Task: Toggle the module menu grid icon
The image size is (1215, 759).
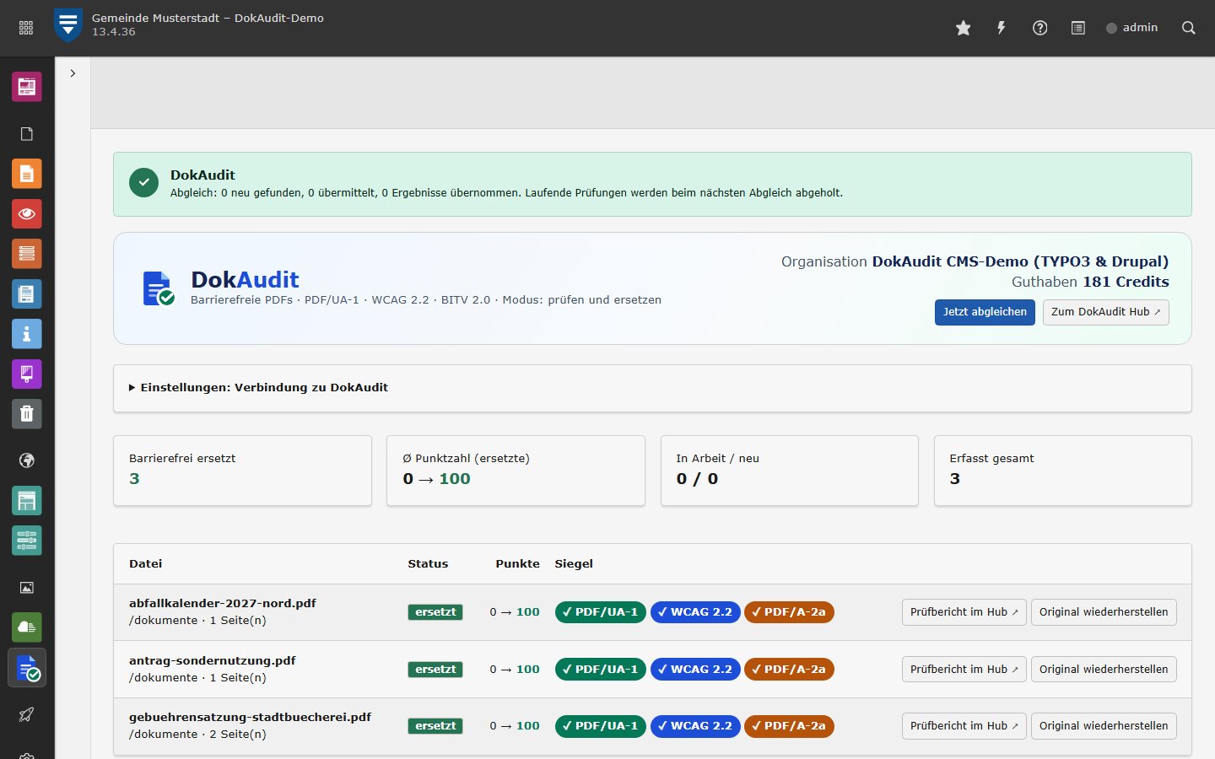Action: 26,28
